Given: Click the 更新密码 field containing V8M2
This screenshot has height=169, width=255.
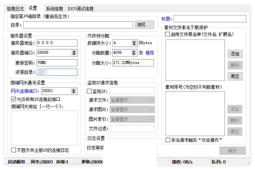Looking at the screenshot, I should click(57, 63).
